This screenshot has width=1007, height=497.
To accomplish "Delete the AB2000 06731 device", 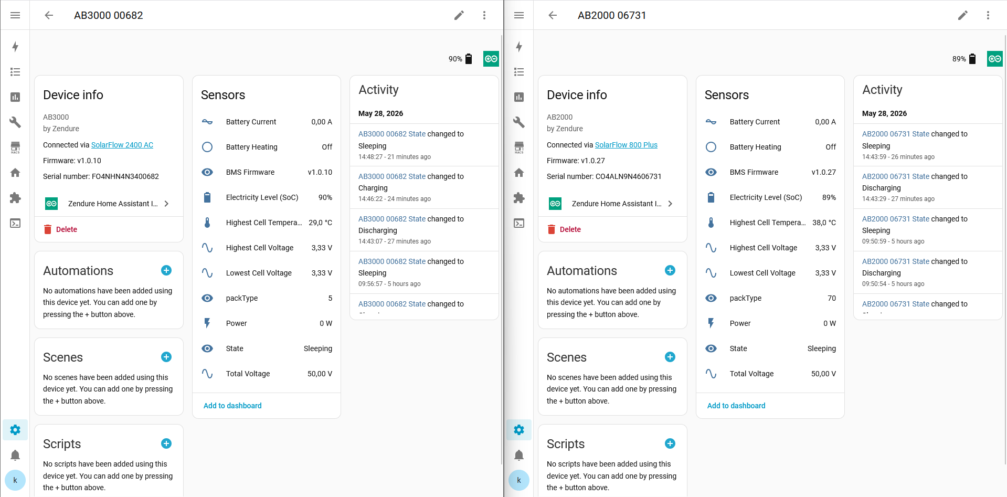I will [565, 229].
